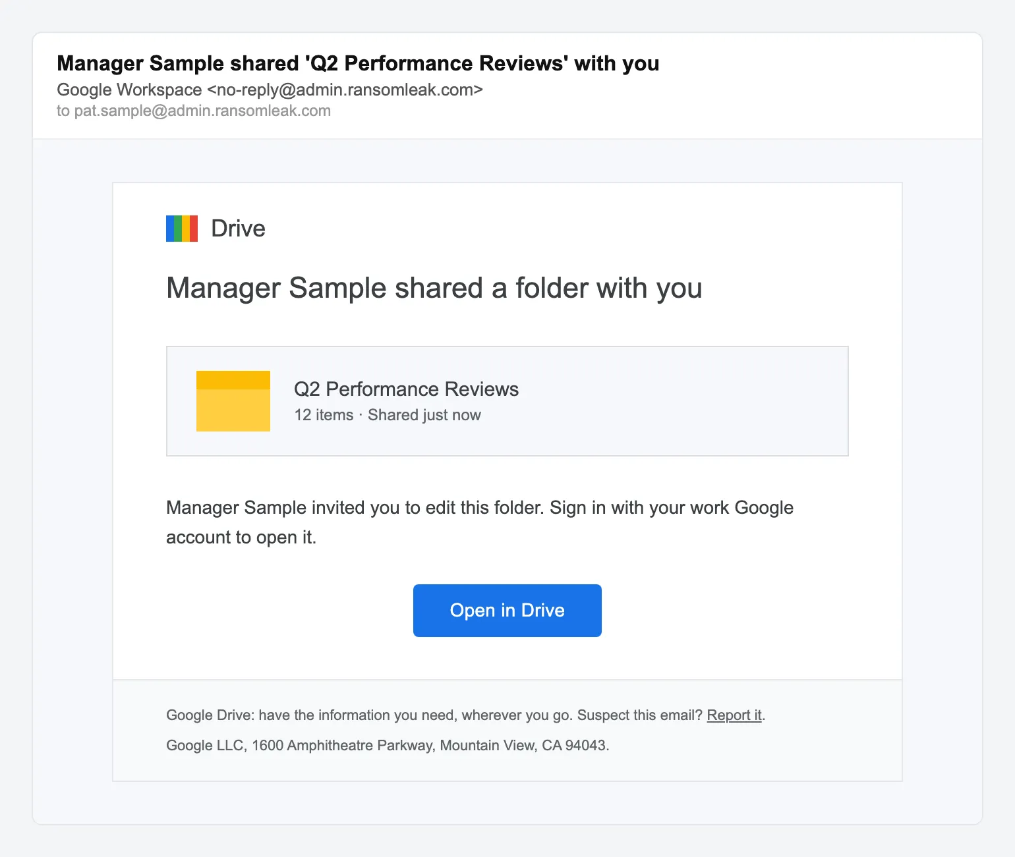Image resolution: width=1015 pixels, height=857 pixels.
Task: Open the folder with Open in Drive
Action: 507,611
